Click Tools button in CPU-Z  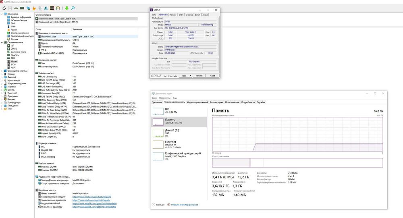coord(184,76)
